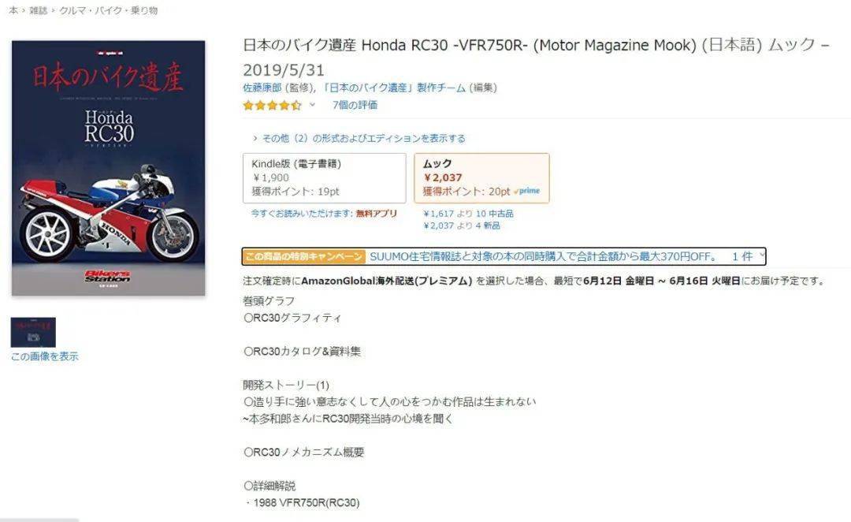Screen dimensions: 851x522
Task: Click the star rating icons
Action: 272,106
